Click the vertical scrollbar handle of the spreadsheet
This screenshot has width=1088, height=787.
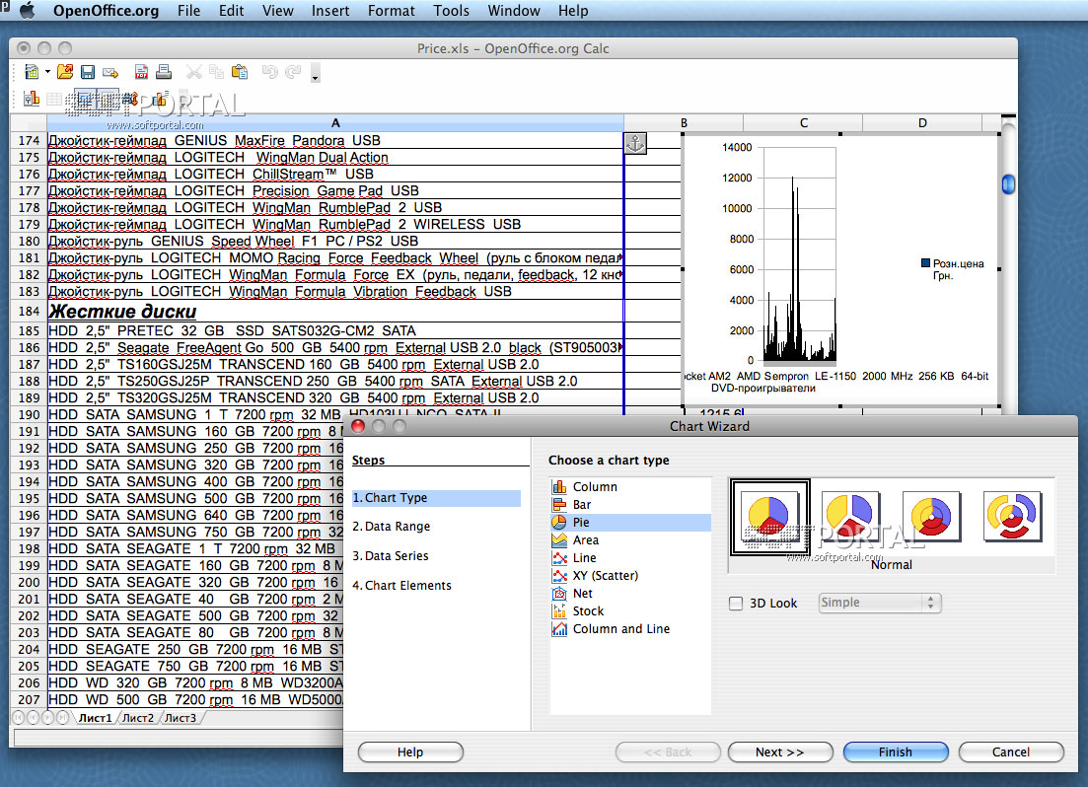[x=1008, y=184]
